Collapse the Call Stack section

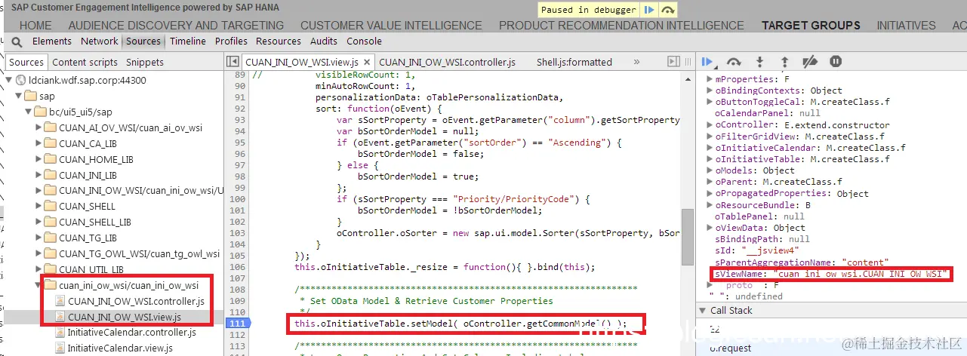703,311
